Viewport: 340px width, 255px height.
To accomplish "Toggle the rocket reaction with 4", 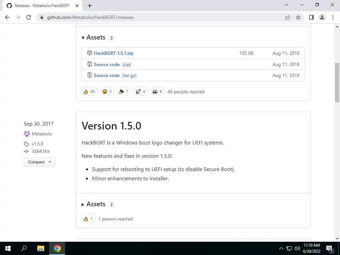I will pos(141,92).
